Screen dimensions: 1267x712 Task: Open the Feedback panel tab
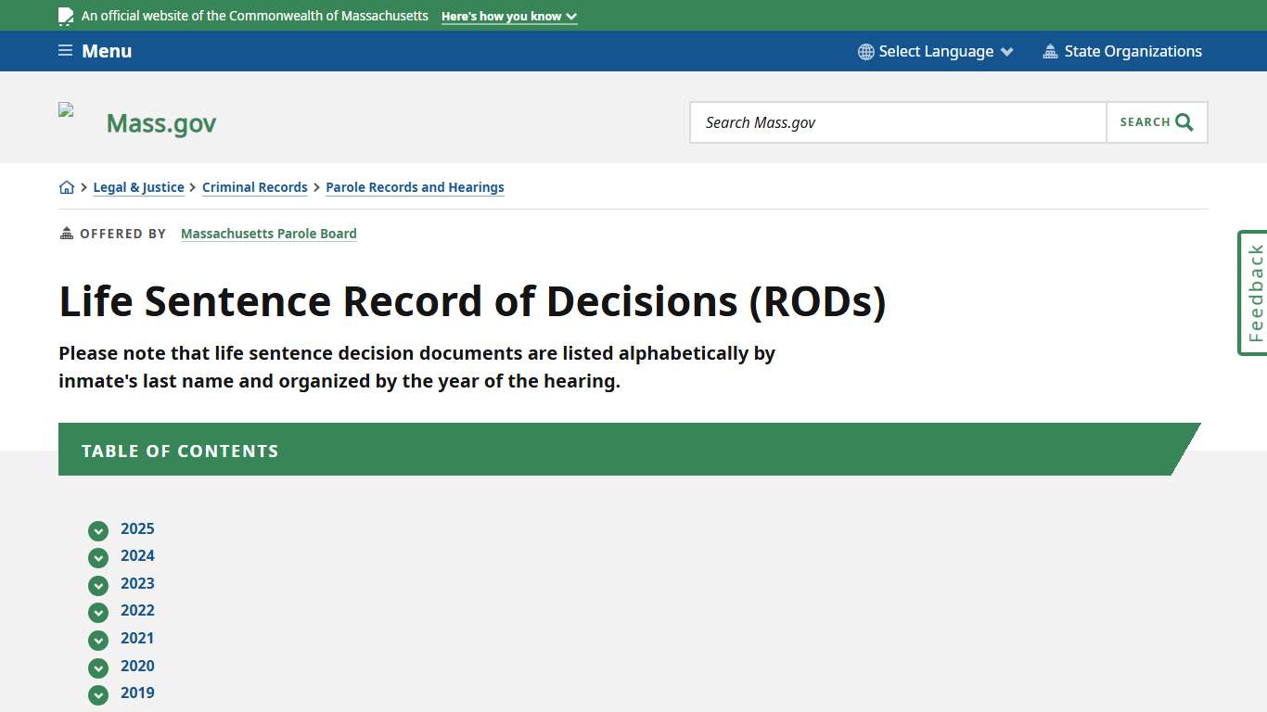point(1253,293)
